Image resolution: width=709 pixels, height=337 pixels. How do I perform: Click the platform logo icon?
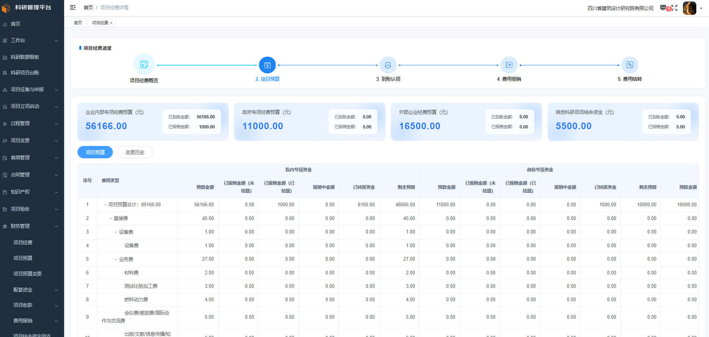[6, 8]
